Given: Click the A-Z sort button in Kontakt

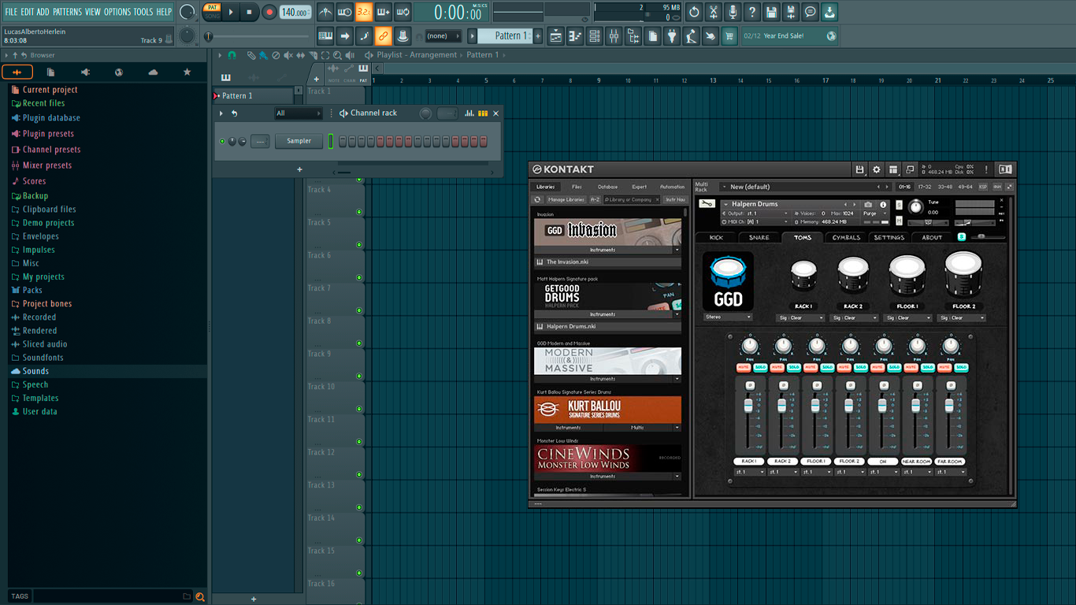Looking at the screenshot, I should [595, 200].
